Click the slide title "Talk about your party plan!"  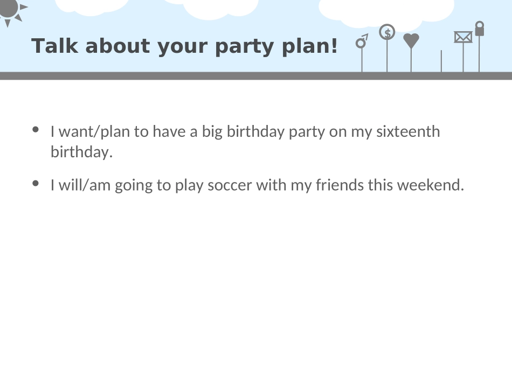(x=184, y=46)
